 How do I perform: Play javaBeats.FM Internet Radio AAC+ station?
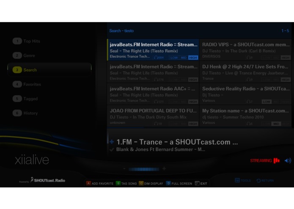click(x=153, y=94)
